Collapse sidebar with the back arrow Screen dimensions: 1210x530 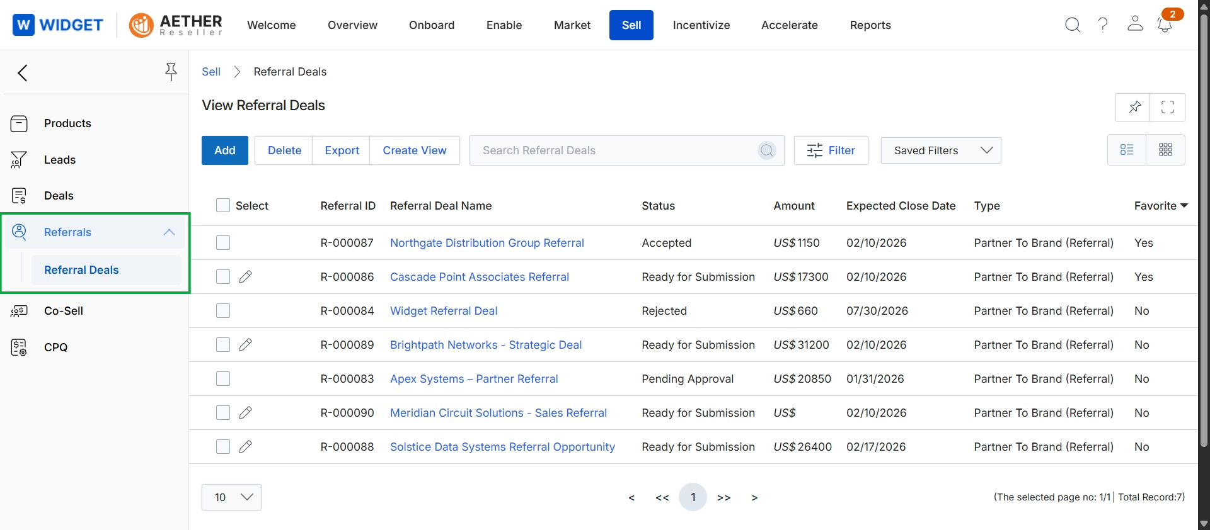[x=23, y=73]
